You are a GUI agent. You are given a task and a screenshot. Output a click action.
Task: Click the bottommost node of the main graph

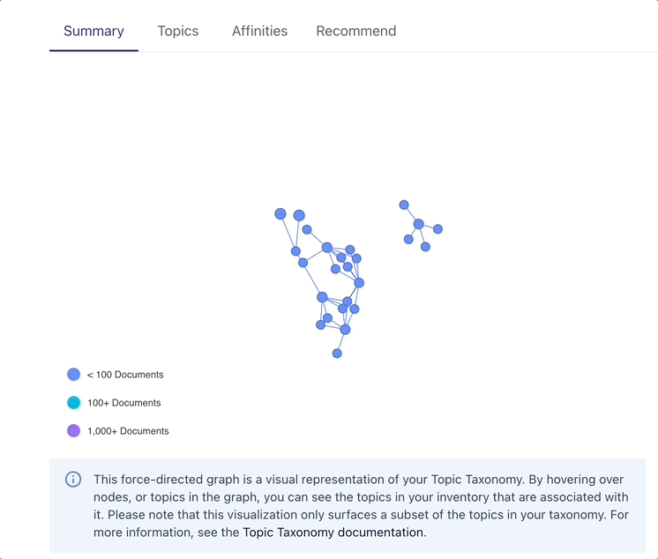(x=337, y=354)
